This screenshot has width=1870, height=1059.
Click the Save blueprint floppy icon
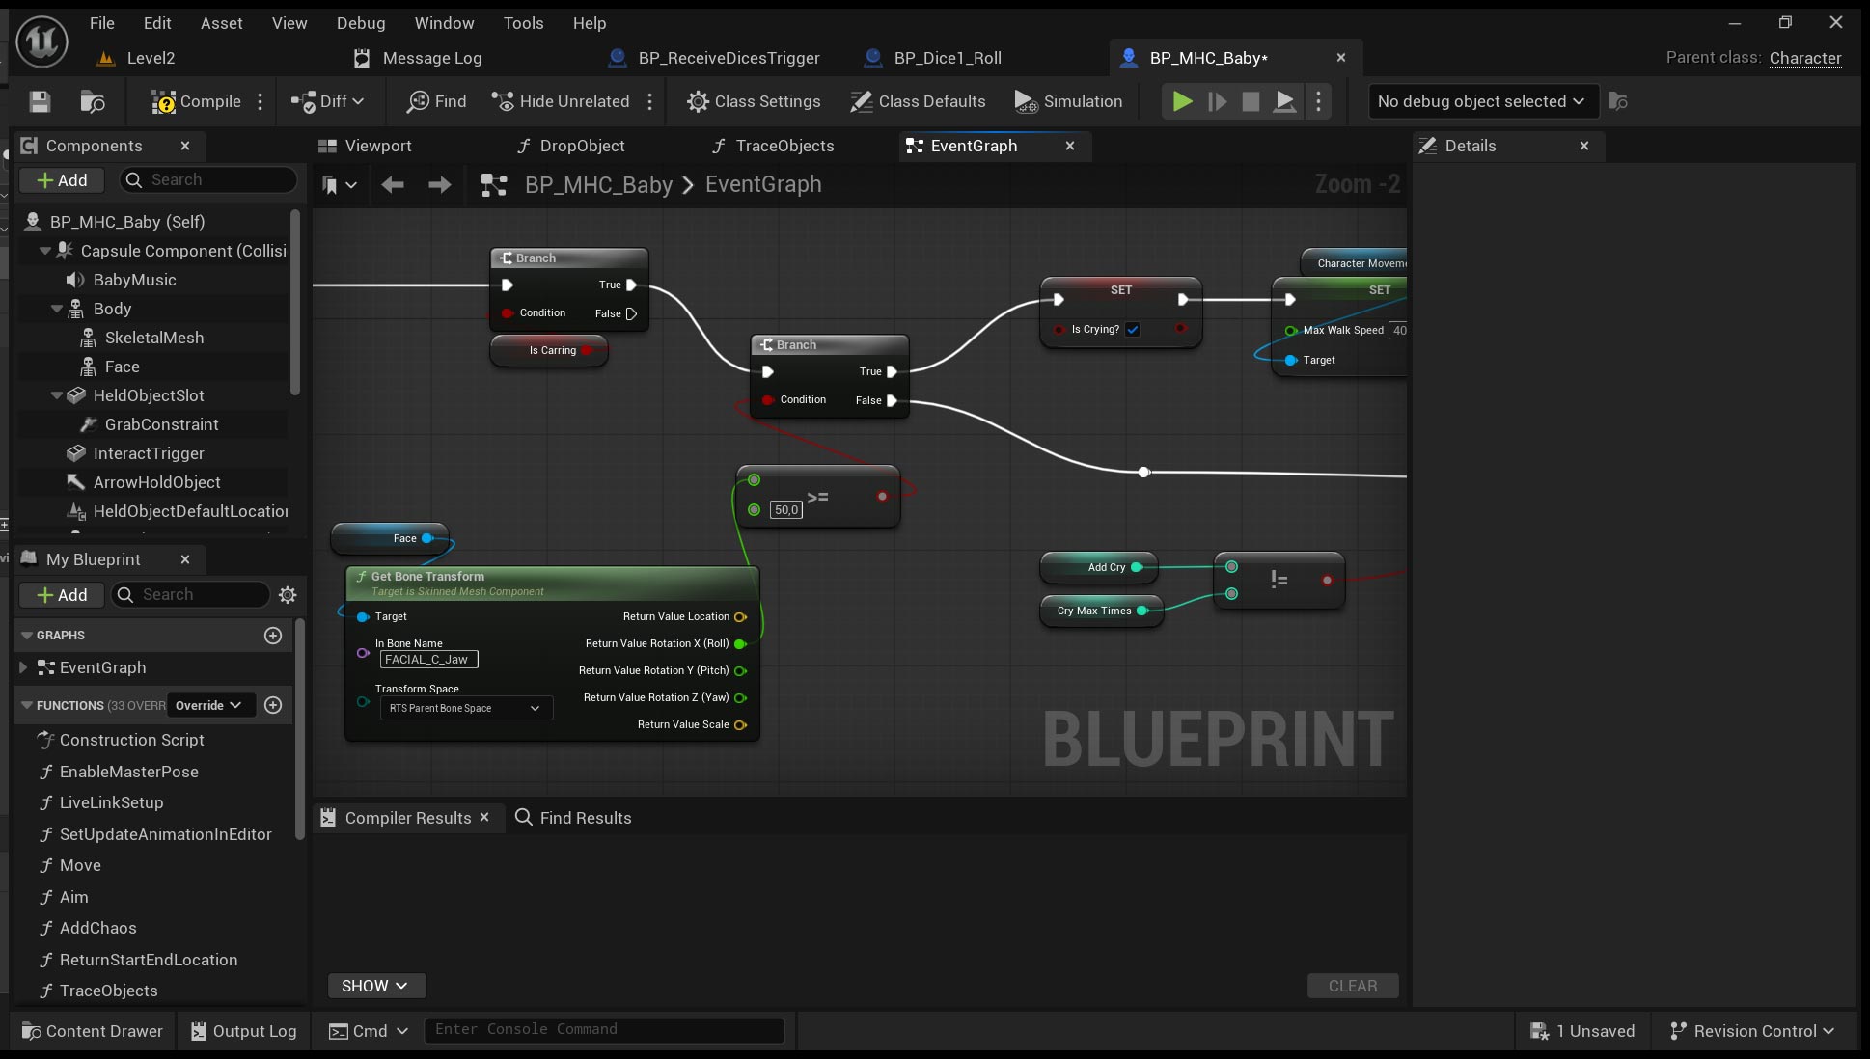tap(40, 101)
